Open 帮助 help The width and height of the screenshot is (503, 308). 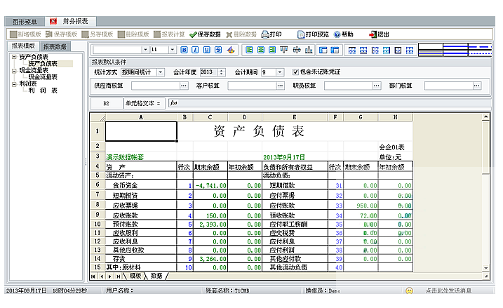coord(344,34)
